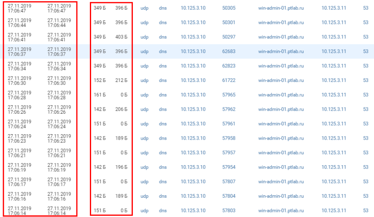The image size is (374, 217).
Task: Click destination IP 10.125.3.11 in port 57954 row
Action: click(x=334, y=167)
